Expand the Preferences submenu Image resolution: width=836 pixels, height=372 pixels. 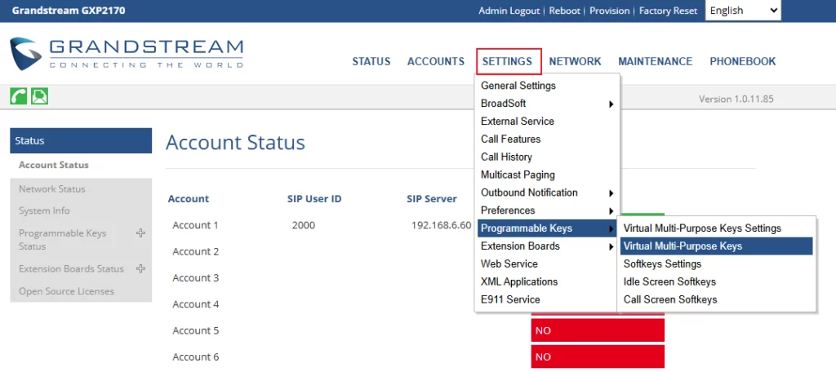(548, 210)
